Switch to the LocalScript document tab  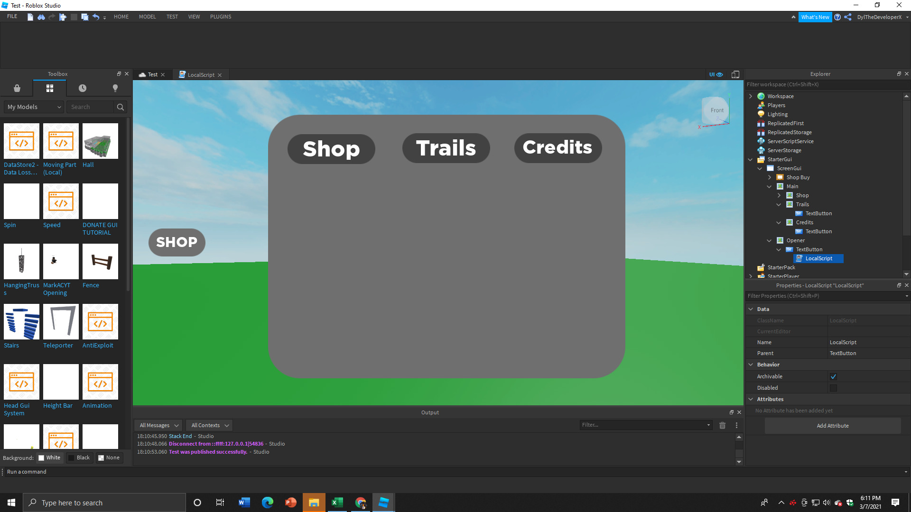click(200, 75)
